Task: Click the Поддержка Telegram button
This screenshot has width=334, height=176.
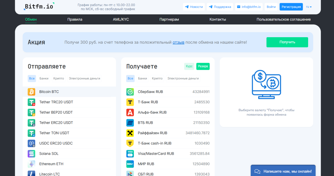Action: pyautogui.click(x=220, y=7)
